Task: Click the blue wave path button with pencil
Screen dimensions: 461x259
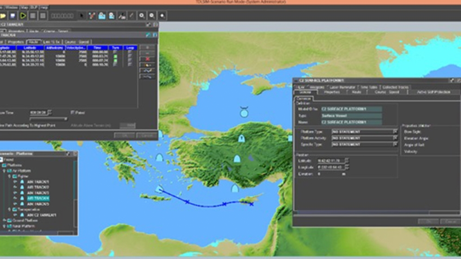Action: point(147,71)
